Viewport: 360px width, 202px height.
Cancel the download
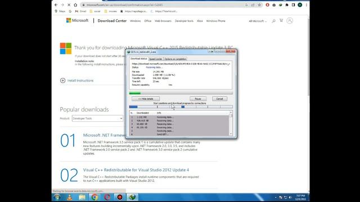[x=219, y=99]
